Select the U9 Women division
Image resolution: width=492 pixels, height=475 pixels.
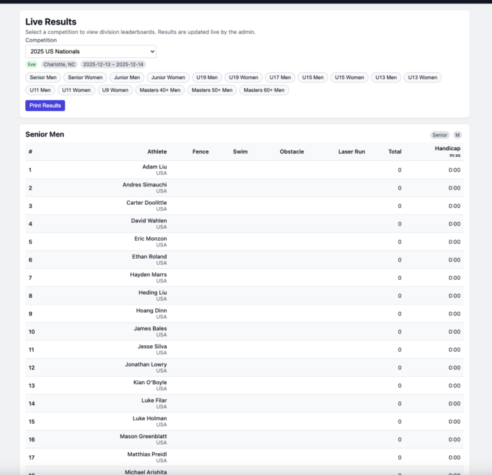(x=114, y=89)
